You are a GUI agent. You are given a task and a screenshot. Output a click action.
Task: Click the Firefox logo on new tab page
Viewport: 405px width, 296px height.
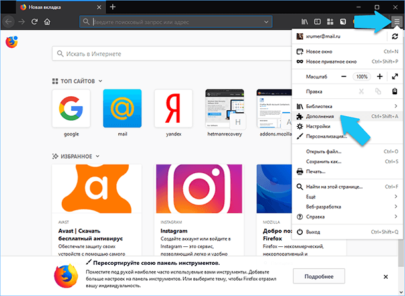[12, 42]
